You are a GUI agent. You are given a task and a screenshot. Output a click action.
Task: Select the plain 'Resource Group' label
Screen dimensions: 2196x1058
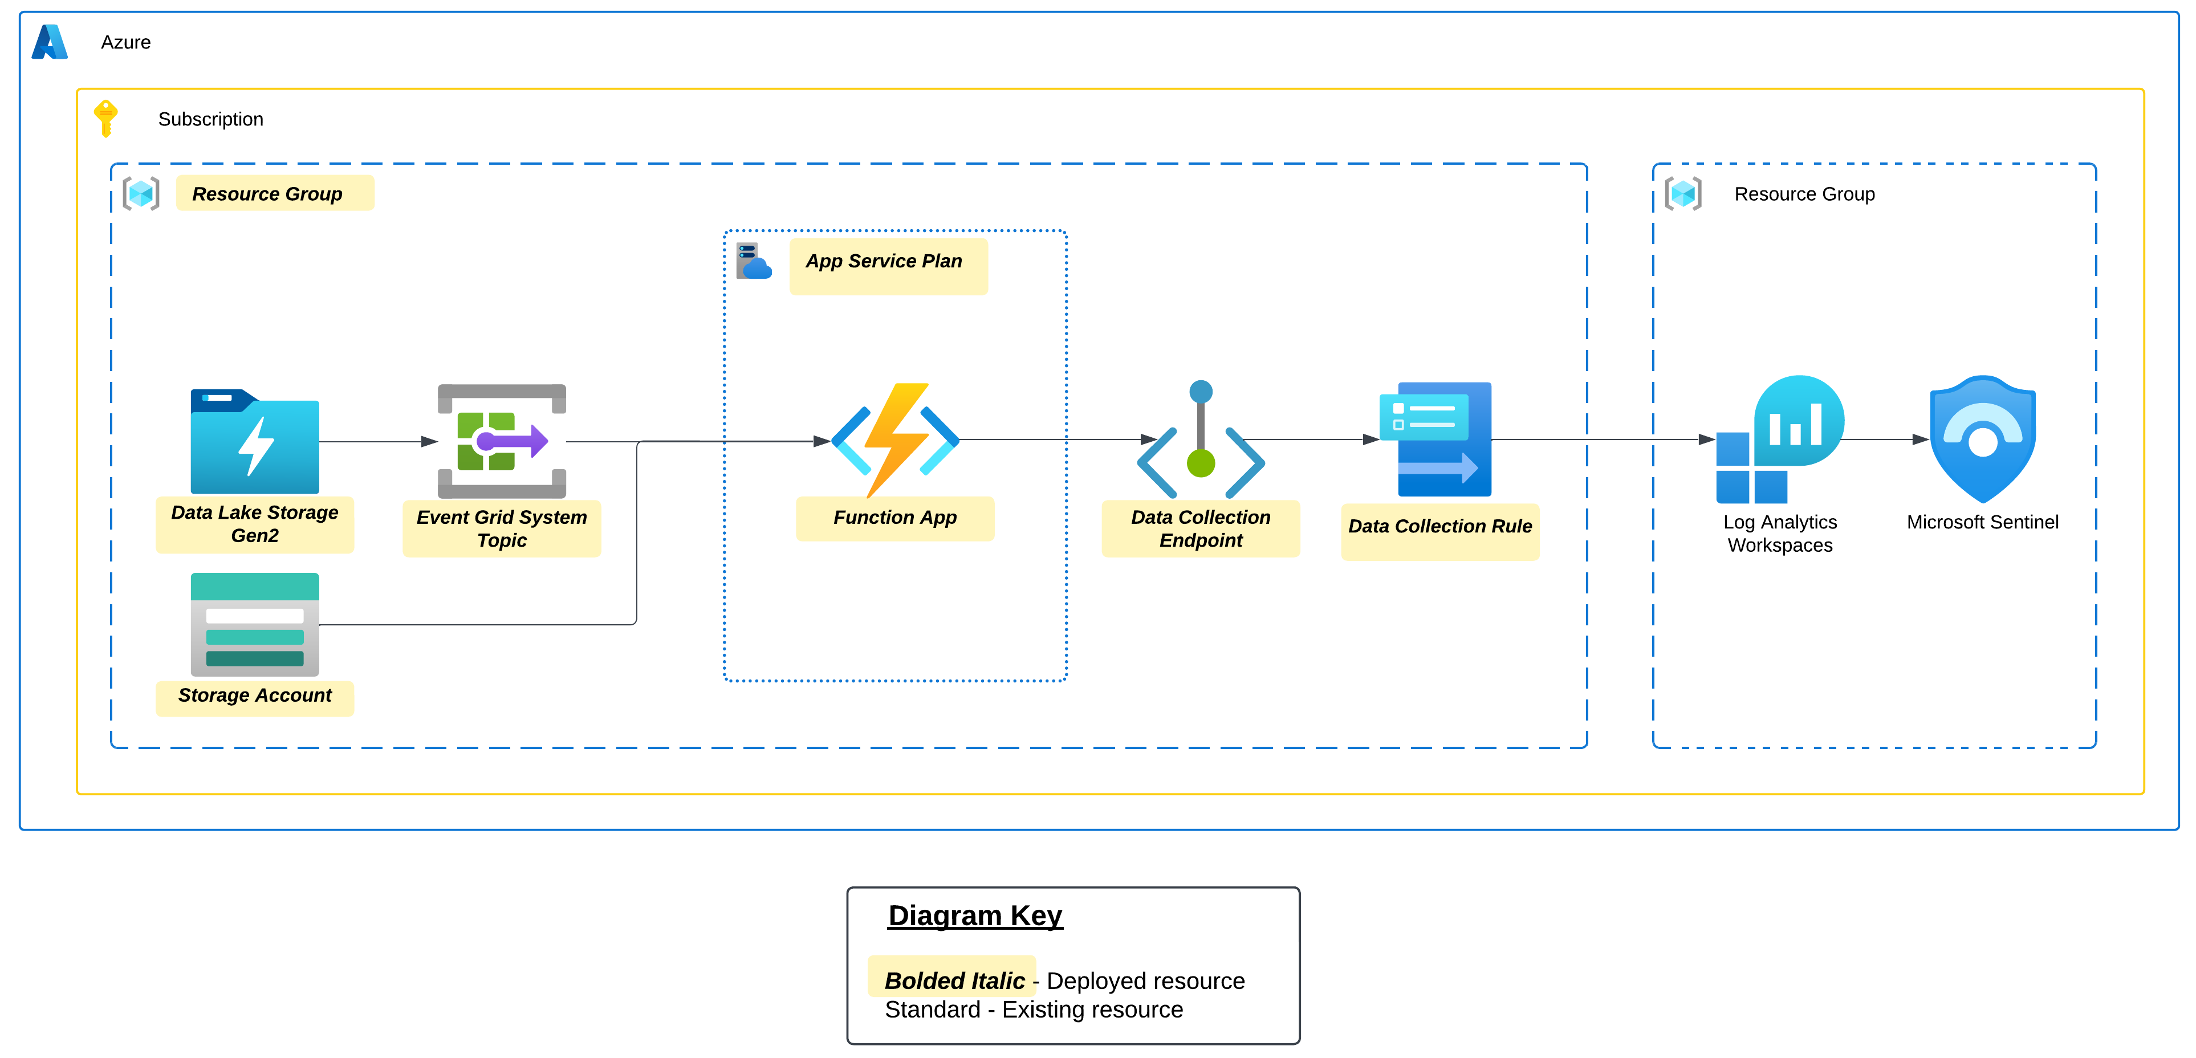click(1804, 193)
